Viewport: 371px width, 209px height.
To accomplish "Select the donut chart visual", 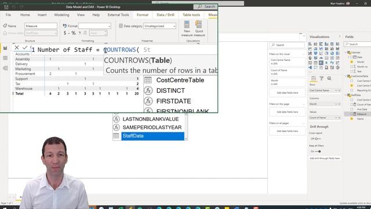I will pyautogui.click(x=332, y=53).
